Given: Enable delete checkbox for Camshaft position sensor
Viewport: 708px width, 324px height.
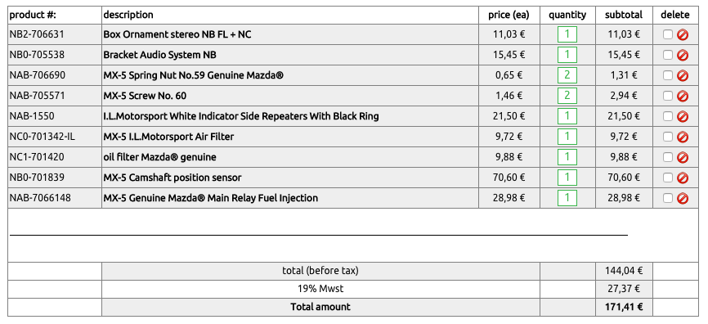Looking at the screenshot, I should click(x=668, y=178).
